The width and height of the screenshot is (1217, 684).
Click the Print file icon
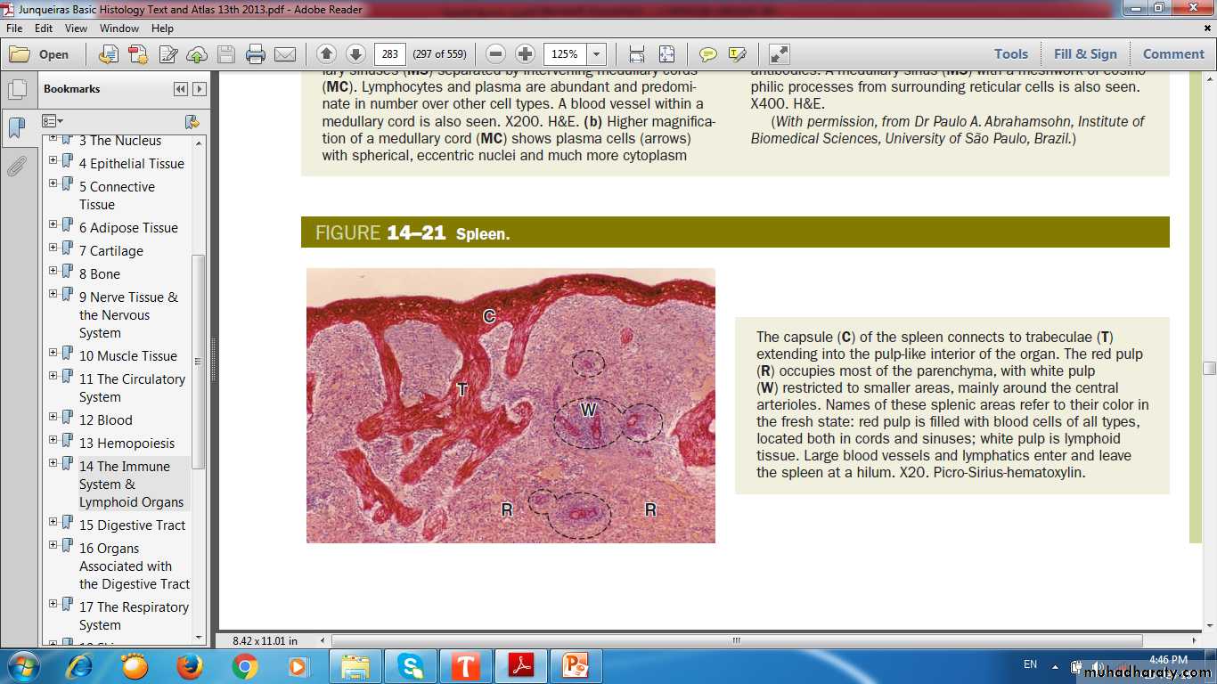tap(256, 54)
